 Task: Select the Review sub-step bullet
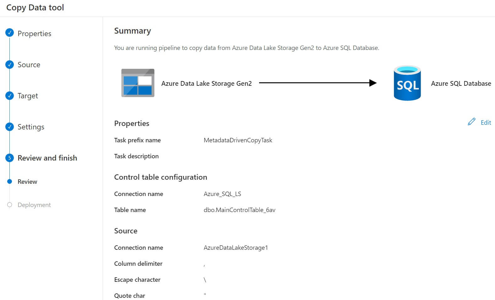point(10,181)
